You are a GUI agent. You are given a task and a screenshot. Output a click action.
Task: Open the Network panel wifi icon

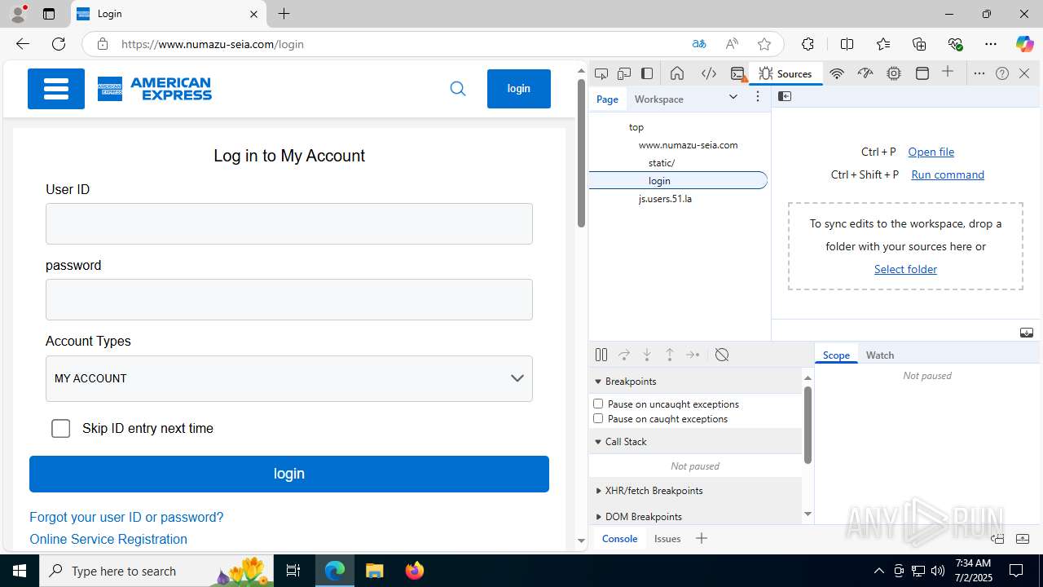point(836,73)
